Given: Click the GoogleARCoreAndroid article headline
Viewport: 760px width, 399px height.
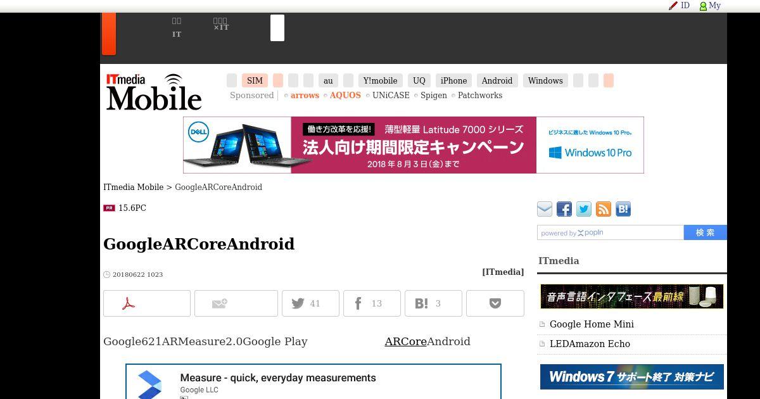Looking at the screenshot, I should point(199,244).
